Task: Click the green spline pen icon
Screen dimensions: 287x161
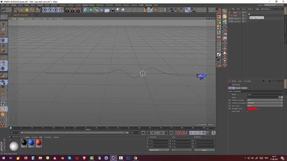Action: click(91, 10)
